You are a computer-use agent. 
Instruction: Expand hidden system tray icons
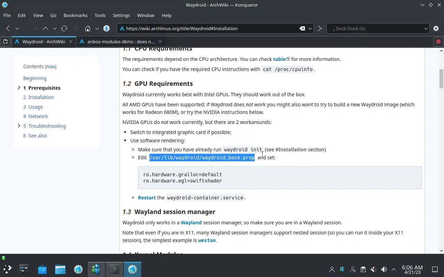click(394, 269)
